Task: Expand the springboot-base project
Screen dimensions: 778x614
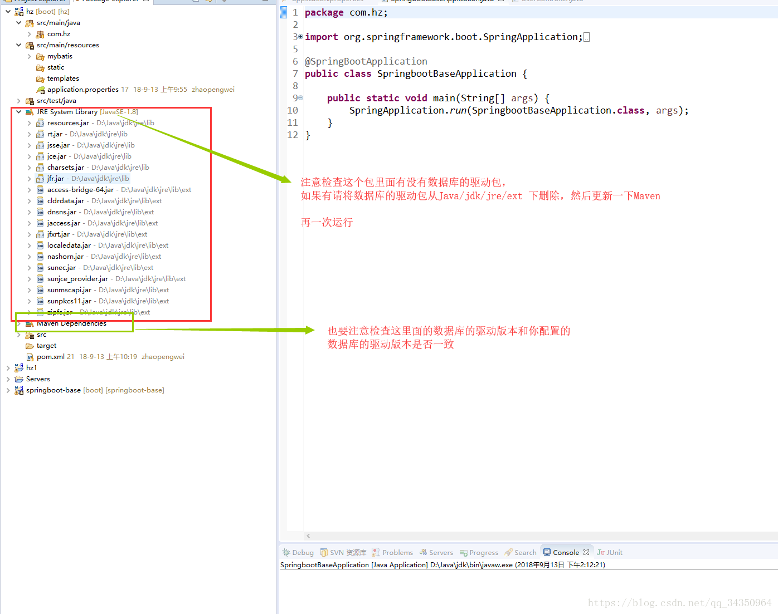Action: (x=8, y=390)
